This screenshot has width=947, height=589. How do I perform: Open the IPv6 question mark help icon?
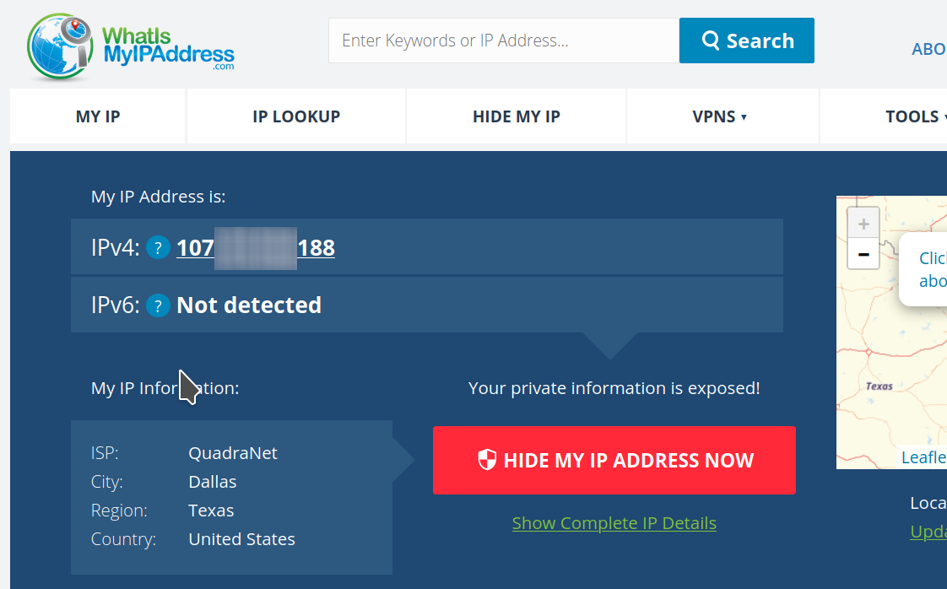click(158, 305)
